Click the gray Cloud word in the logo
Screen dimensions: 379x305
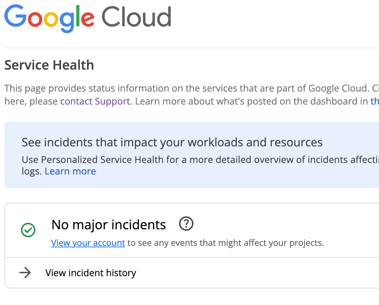(x=136, y=17)
